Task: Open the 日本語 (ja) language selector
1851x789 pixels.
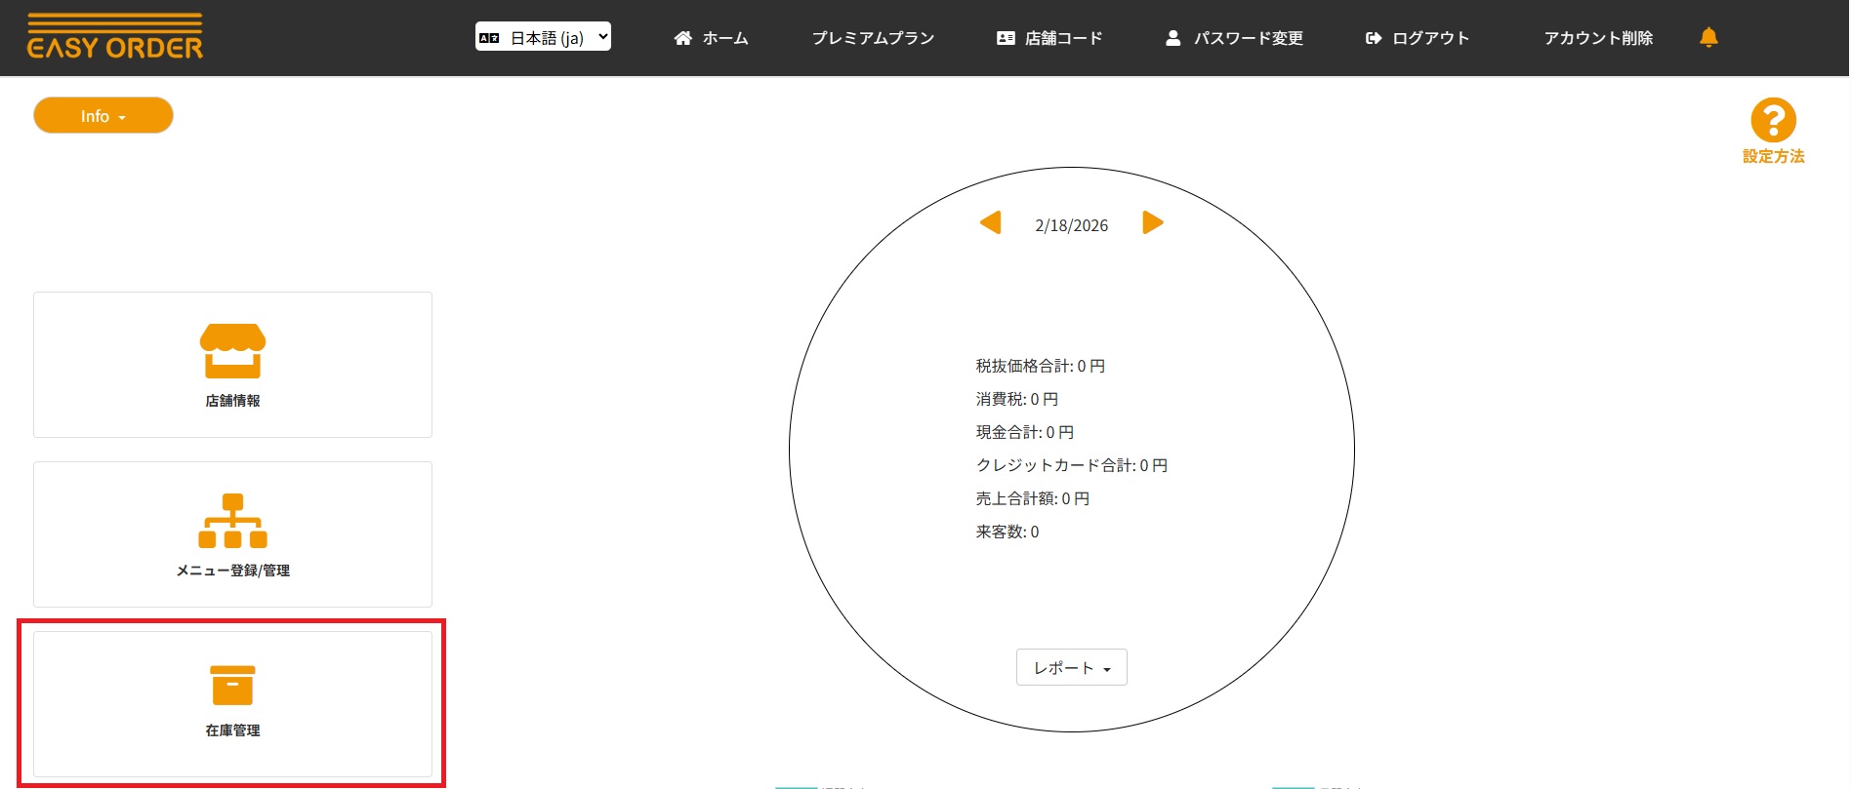Action: pyautogui.click(x=543, y=37)
